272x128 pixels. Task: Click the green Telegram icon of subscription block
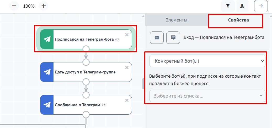coord(47,39)
